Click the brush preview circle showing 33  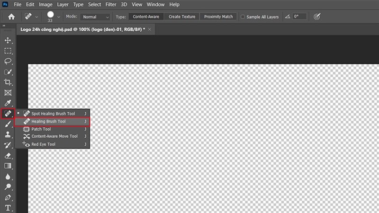[x=50, y=15]
